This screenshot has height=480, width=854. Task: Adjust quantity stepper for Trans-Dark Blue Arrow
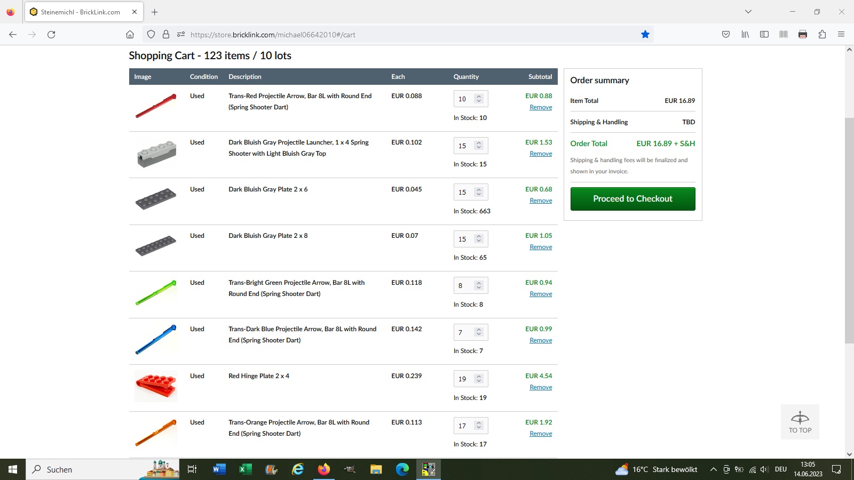click(479, 332)
